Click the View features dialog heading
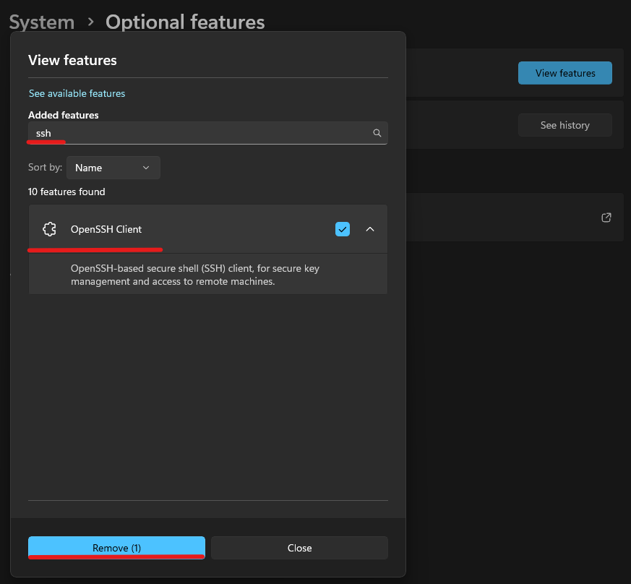 (72, 60)
